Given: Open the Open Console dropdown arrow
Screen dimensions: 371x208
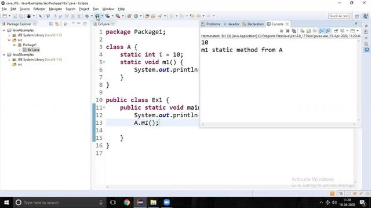Looking at the screenshot, I should pos(357,31).
